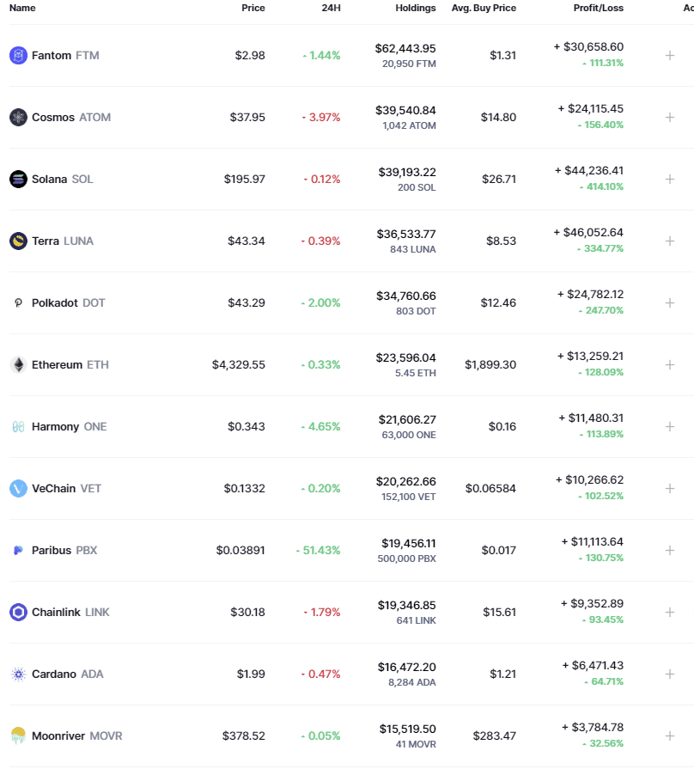Viewport: 694px width, 769px height.
Task: Click the Terra LUNA coin logo
Action: point(18,241)
